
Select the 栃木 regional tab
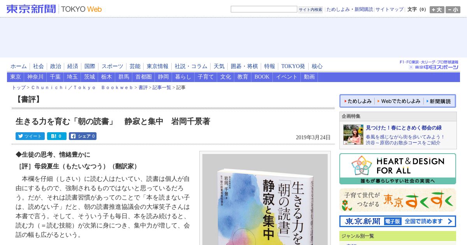click(x=107, y=77)
